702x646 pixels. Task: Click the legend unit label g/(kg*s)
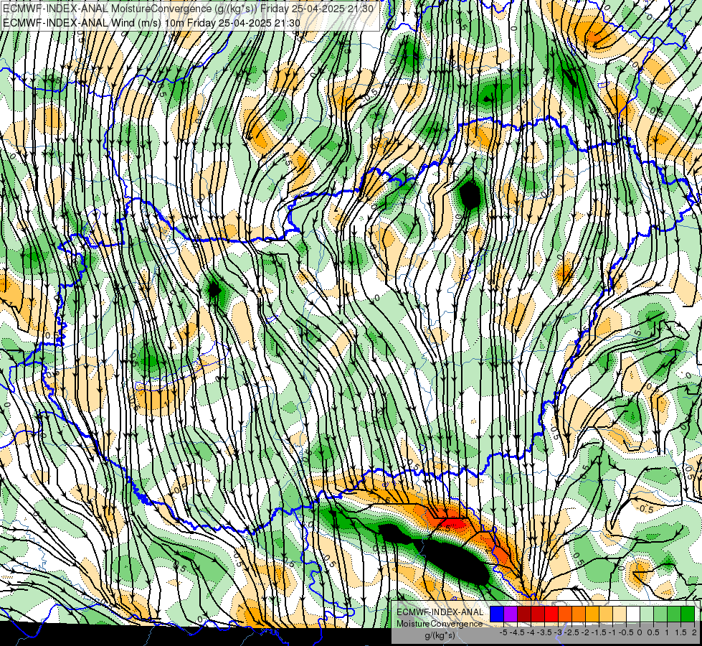tap(440, 636)
